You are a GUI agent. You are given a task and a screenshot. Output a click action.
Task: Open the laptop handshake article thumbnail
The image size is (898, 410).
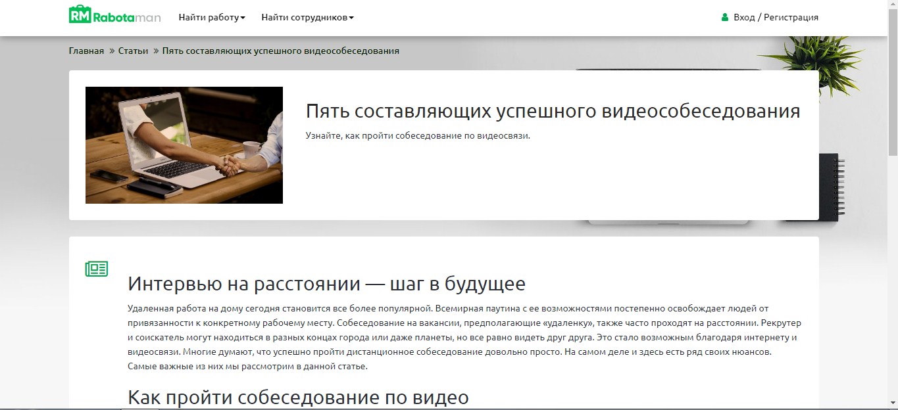tap(184, 145)
